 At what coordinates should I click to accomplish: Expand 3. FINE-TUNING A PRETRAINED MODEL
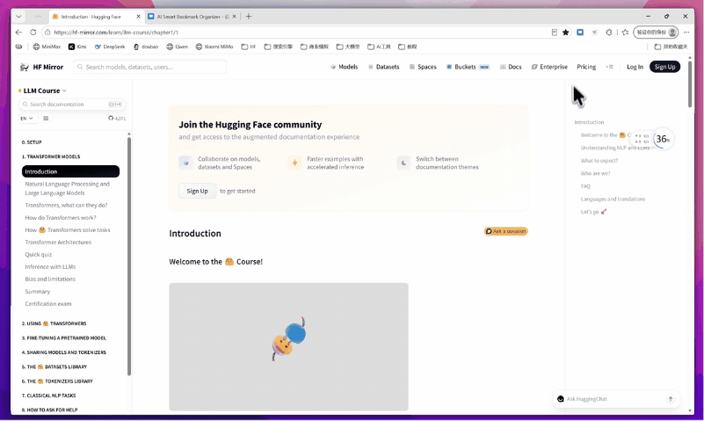[64, 338]
